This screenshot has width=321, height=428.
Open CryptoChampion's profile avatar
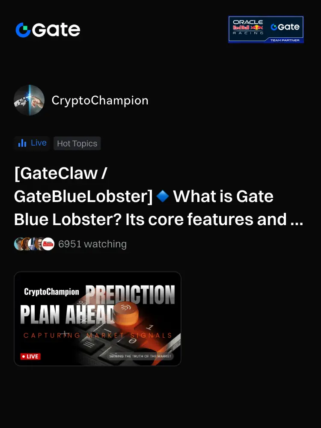tap(29, 100)
